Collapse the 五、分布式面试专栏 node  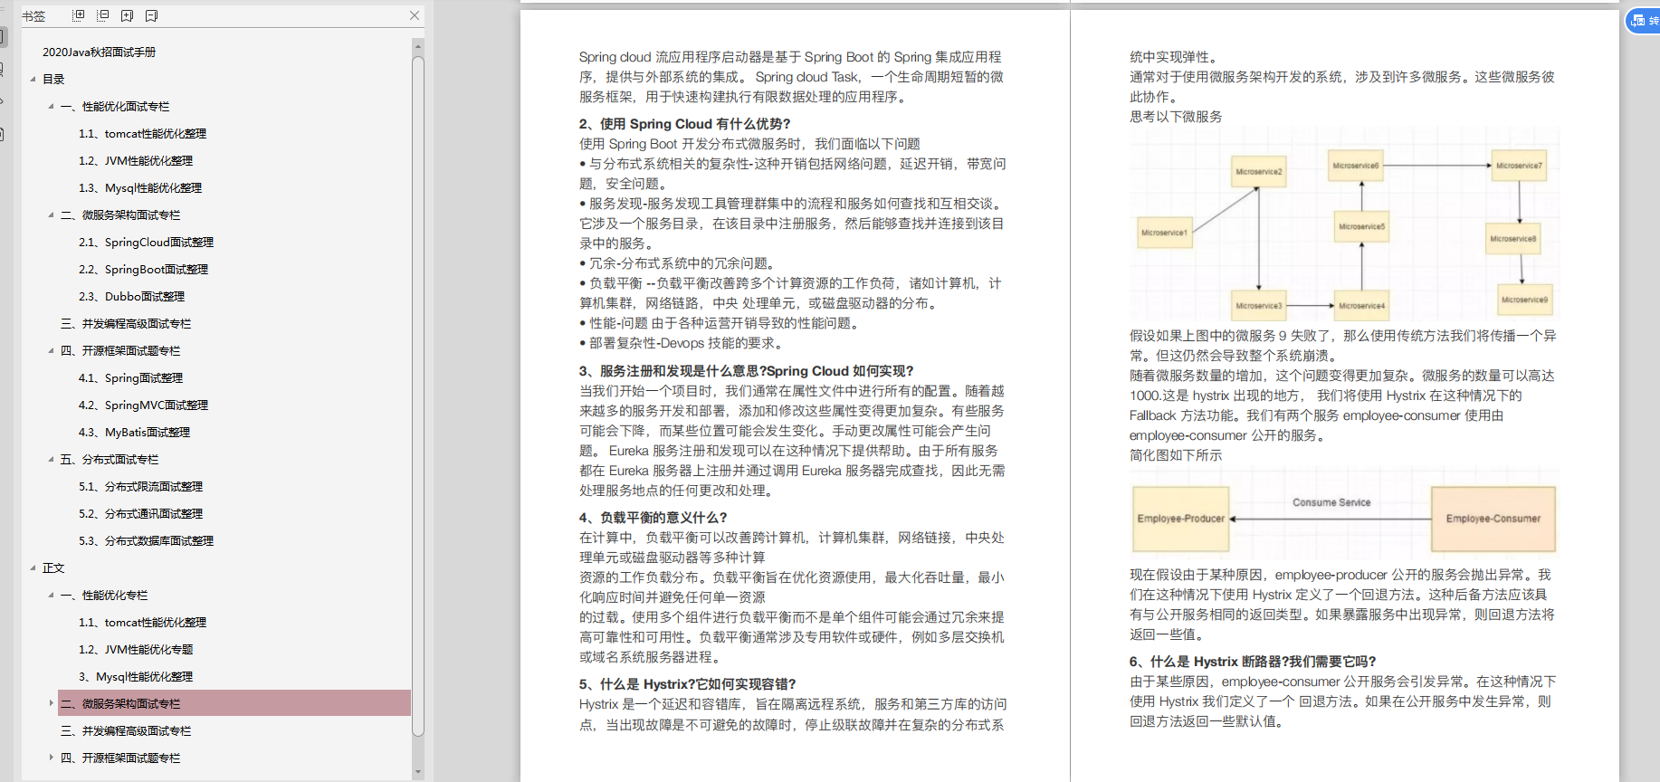click(x=51, y=459)
